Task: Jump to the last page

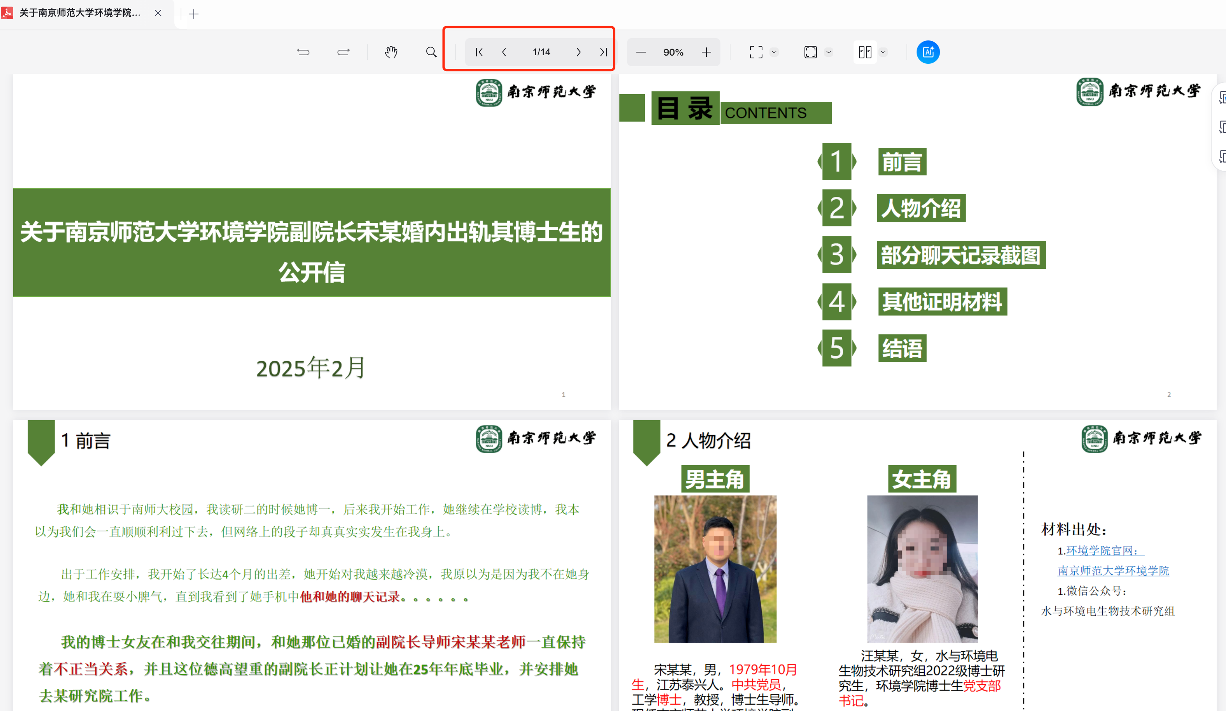Action: click(603, 52)
